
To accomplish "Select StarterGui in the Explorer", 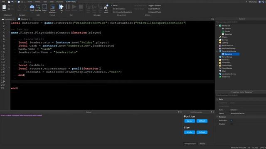I will click(x=224, y=60).
